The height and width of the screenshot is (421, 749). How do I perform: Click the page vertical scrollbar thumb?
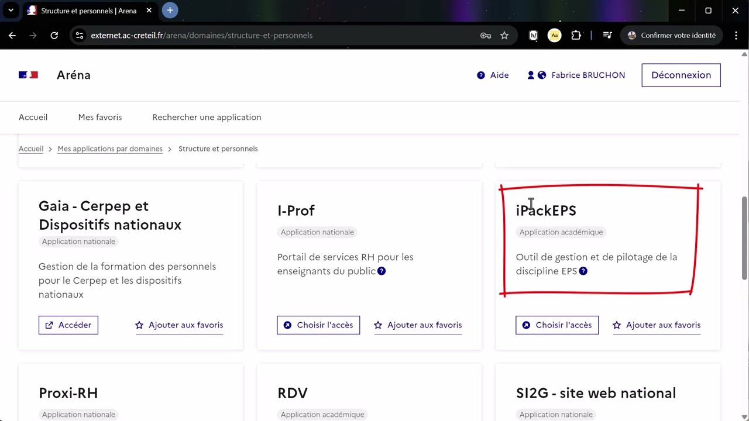click(744, 238)
